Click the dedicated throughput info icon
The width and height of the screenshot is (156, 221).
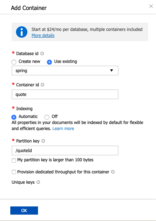pos(113,172)
